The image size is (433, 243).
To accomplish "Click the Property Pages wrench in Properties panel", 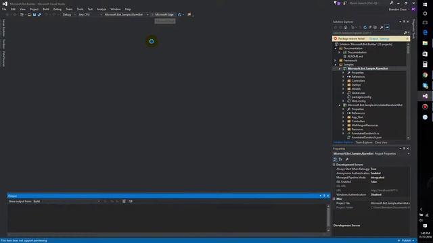I will 347,159.
